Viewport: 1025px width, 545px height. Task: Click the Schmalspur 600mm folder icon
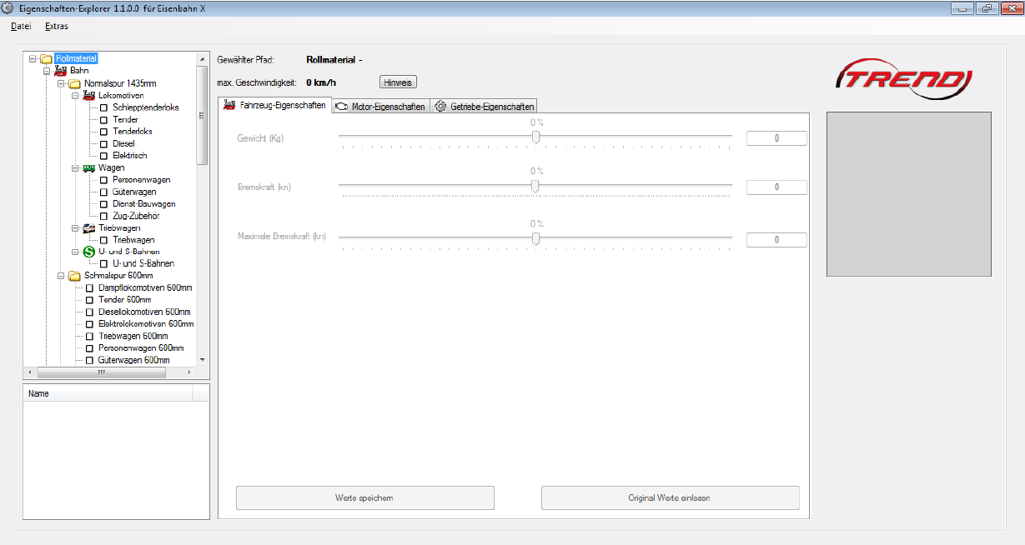click(x=75, y=276)
